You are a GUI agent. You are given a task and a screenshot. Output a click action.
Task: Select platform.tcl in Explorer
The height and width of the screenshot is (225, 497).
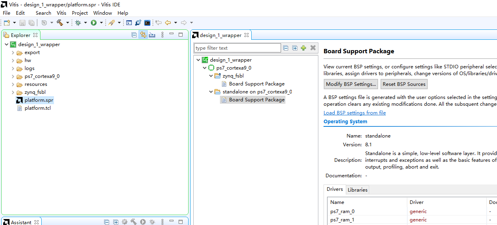[x=38, y=108]
